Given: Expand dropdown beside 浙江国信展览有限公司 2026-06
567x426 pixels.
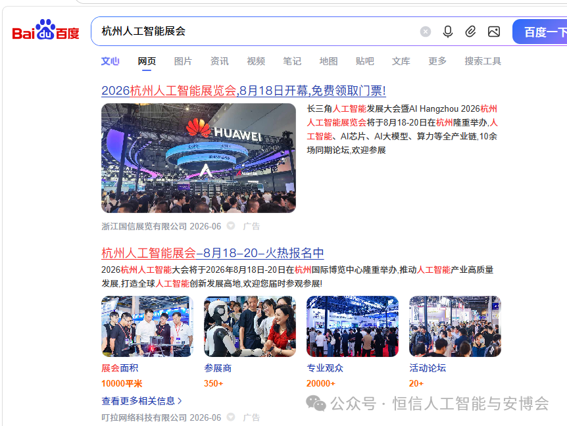Looking at the screenshot, I should (230, 226).
